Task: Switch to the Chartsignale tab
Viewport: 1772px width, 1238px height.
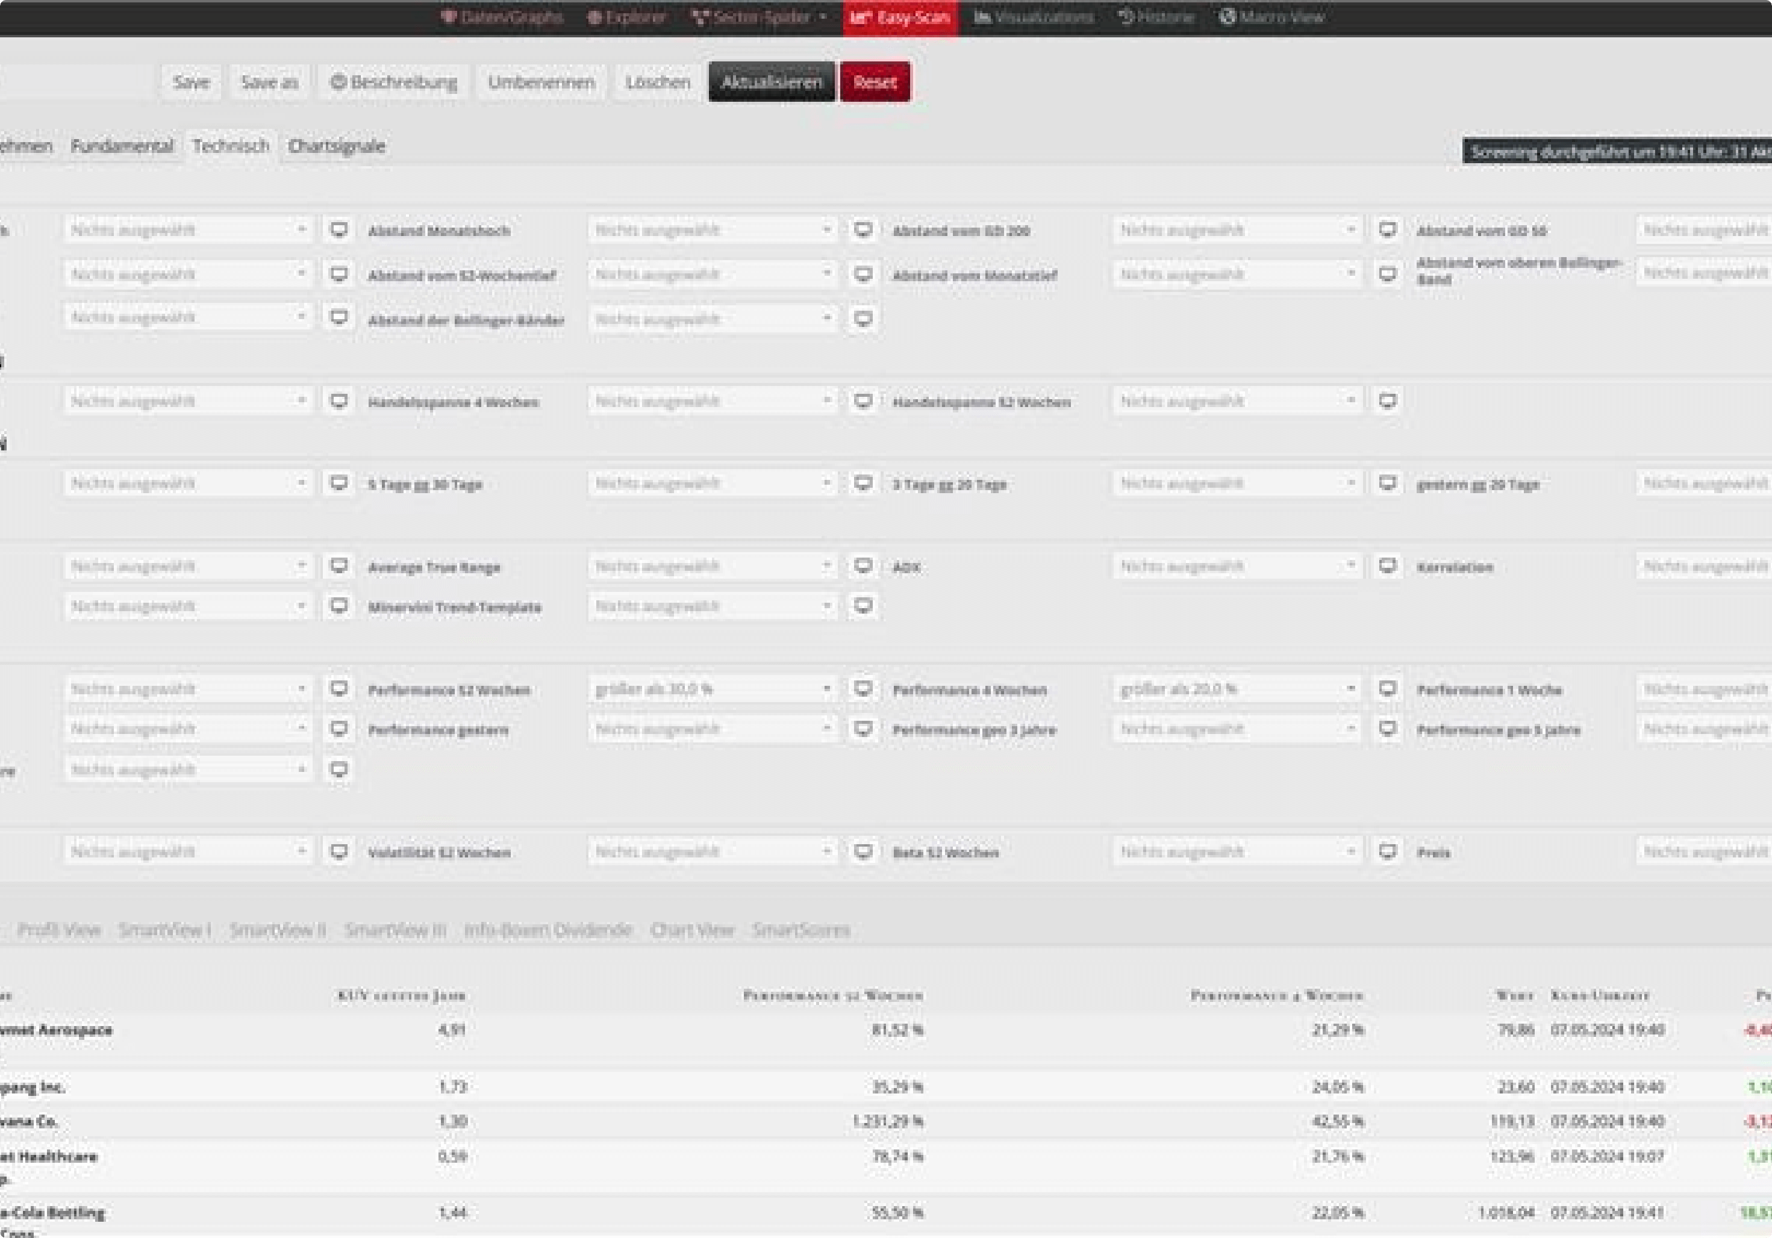Action: click(337, 146)
